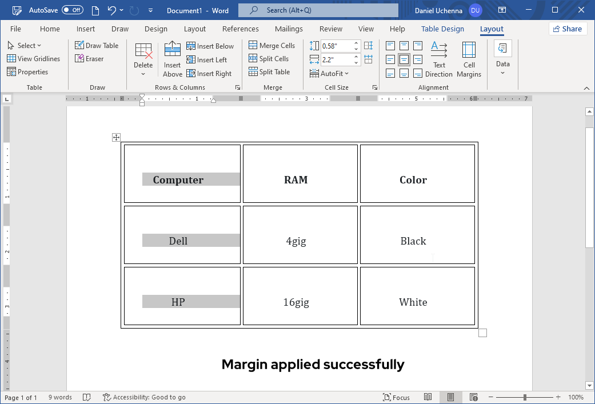Viewport: 595px width, 404px height.
Task: Click Insert Right to add a column
Action: (210, 73)
